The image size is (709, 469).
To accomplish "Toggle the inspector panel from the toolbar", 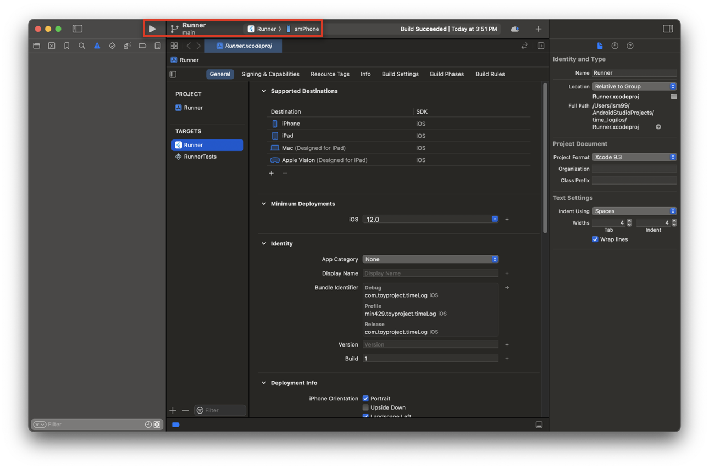I will point(668,29).
